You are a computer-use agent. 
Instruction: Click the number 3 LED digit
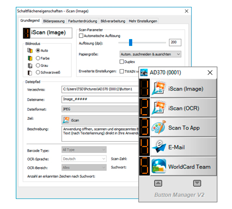[144, 127]
